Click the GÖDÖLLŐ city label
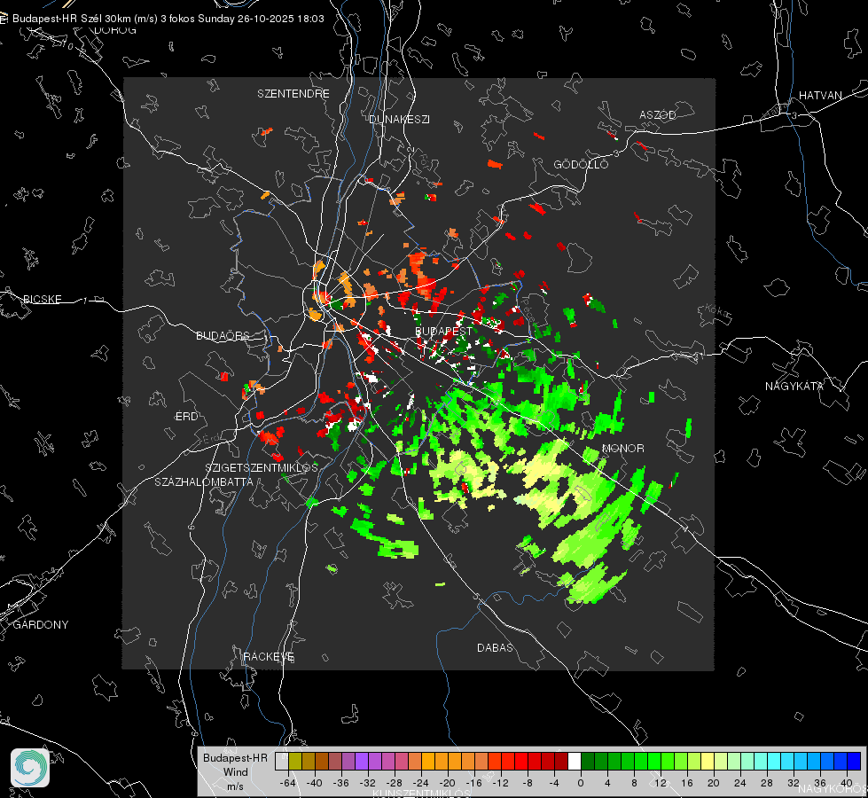Screen dimensions: 868x798 point(581,164)
